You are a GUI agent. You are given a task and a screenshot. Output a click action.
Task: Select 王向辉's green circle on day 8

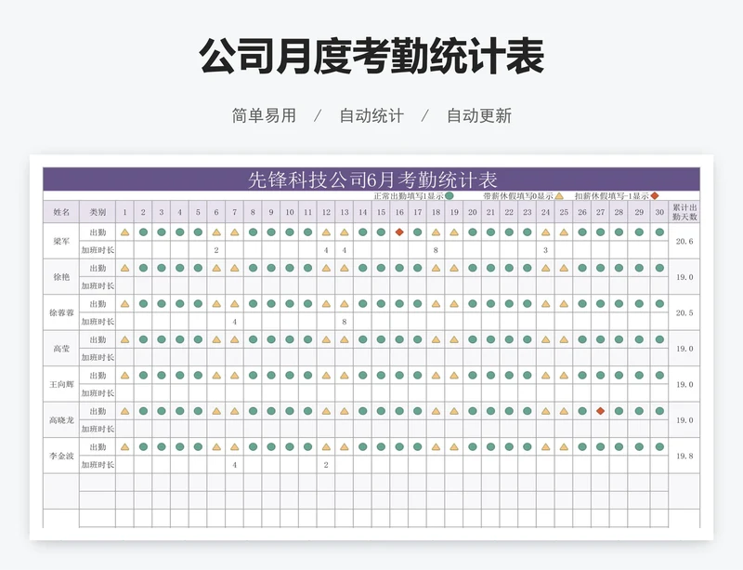[253, 376]
